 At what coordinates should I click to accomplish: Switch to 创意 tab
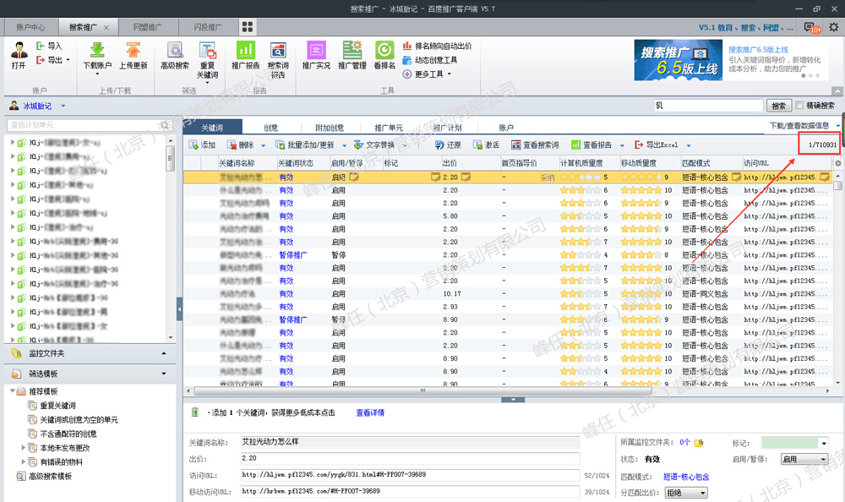271,128
